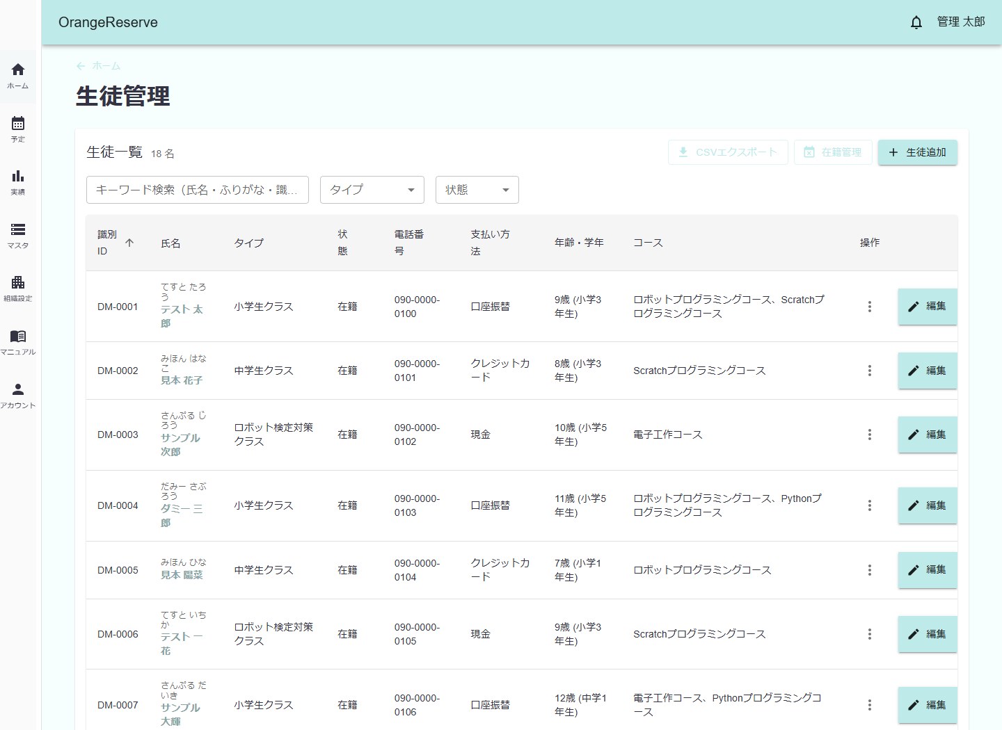Expand the タイプ filter dropdown
Screen dimensions: 1002x730
[372, 190]
